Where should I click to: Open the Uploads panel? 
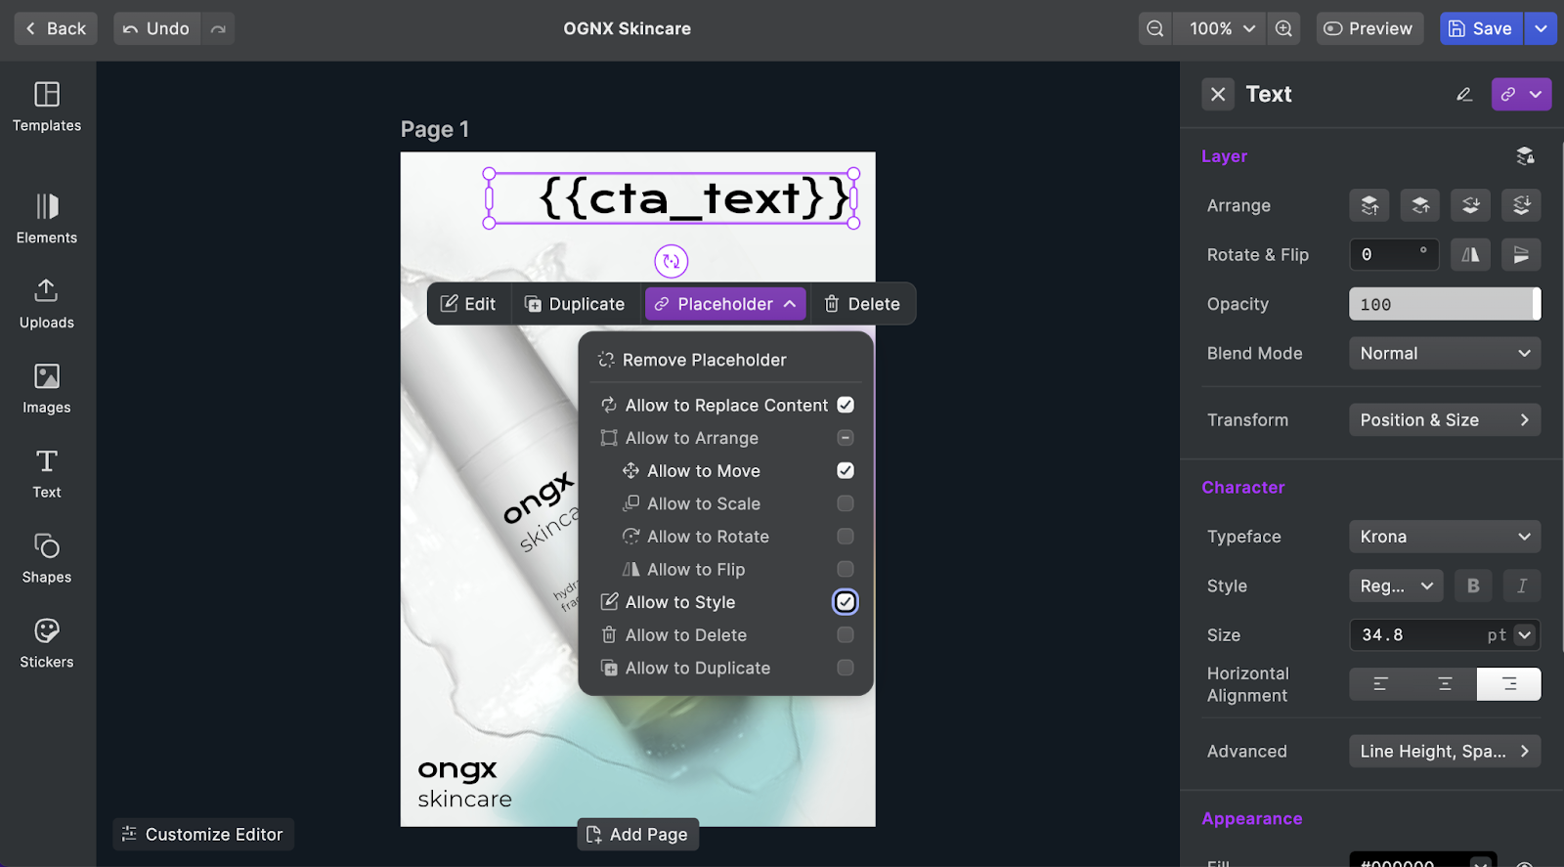(x=47, y=304)
